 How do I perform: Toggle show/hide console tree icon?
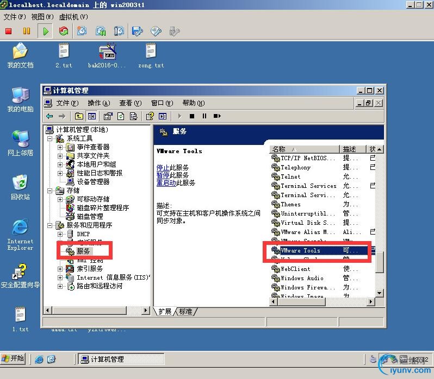[91, 116]
